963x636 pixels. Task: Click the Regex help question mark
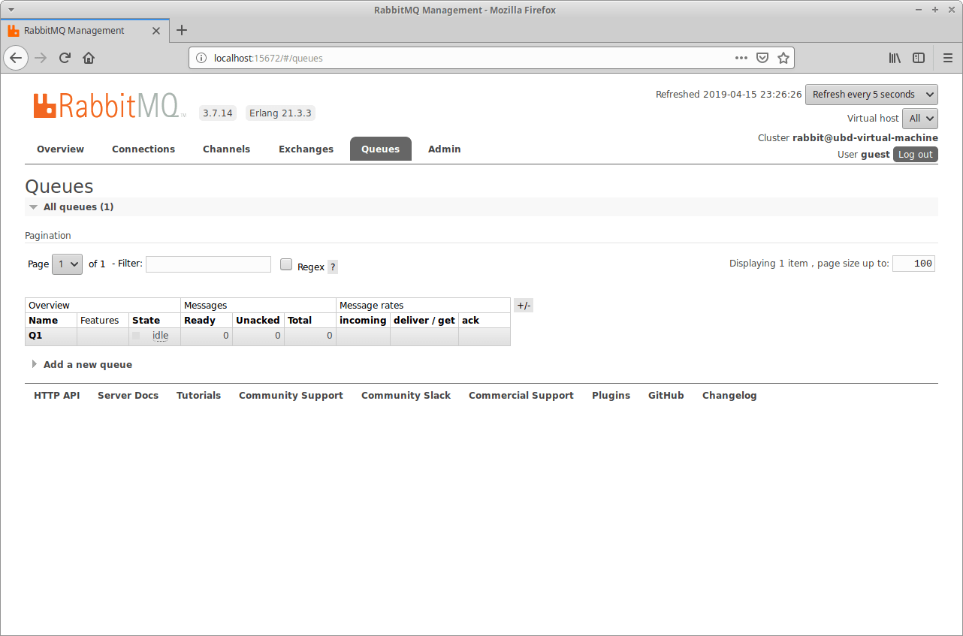(333, 267)
